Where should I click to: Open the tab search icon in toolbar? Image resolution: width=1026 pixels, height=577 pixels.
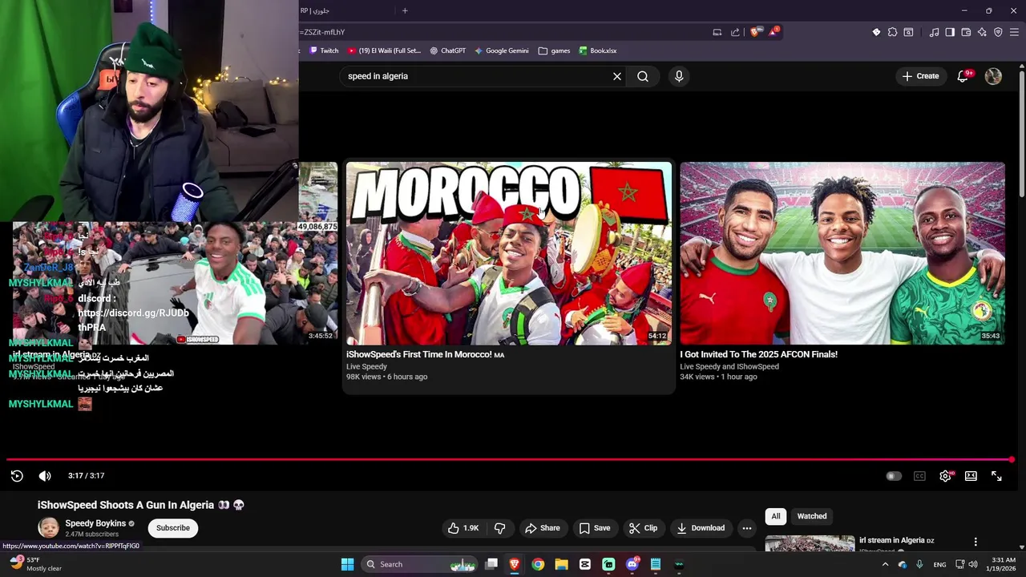[908, 32]
